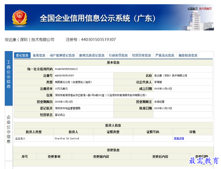Select the 企业公示信息 sidebar section
The height and width of the screenshot is (169, 221).
(9, 133)
